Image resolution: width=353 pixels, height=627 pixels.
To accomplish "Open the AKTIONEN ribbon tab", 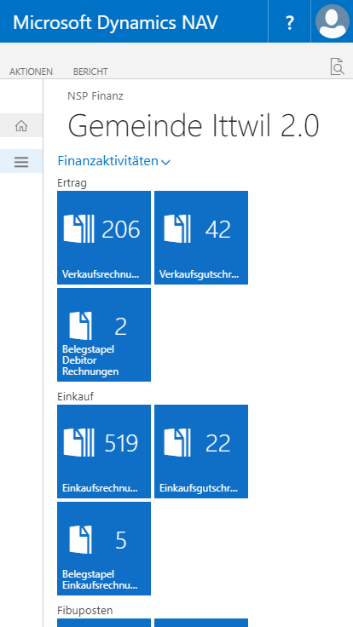I will pyautogui.click(x=32, y=72).
